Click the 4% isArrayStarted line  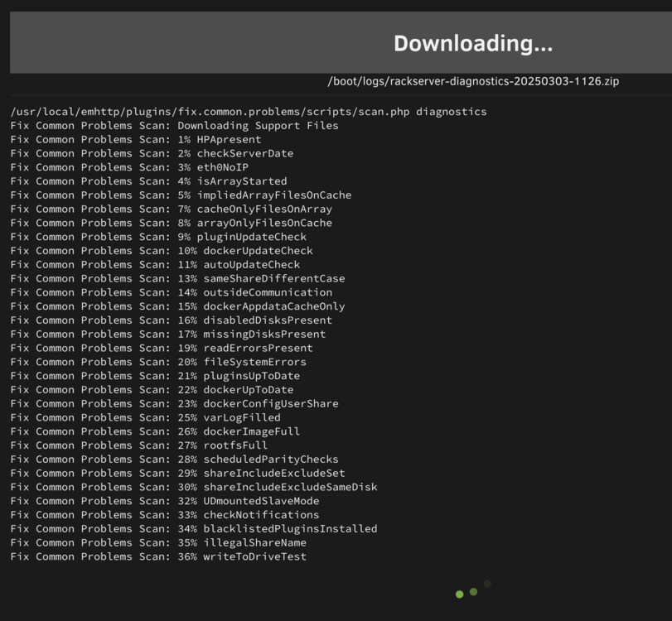click(x=148, y=181)
